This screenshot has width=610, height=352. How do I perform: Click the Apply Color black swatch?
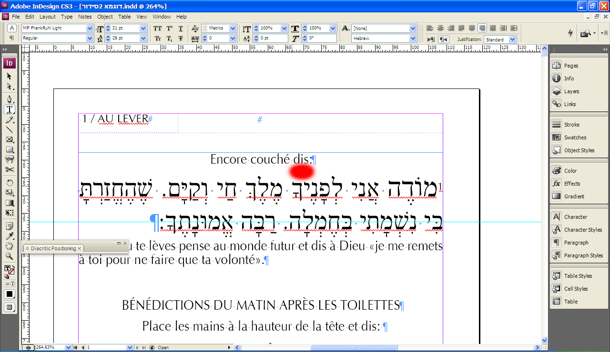9,294
